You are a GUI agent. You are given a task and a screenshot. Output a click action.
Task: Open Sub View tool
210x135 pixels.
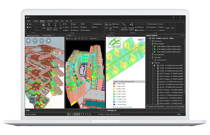pyautogui.click(x=161, y=30)
